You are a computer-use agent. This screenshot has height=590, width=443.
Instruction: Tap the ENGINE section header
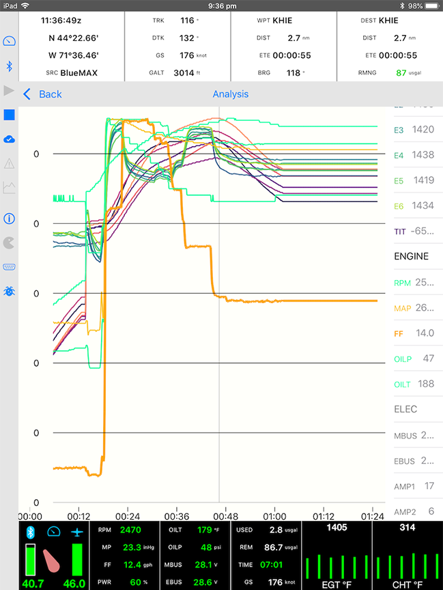pos(412,256)
